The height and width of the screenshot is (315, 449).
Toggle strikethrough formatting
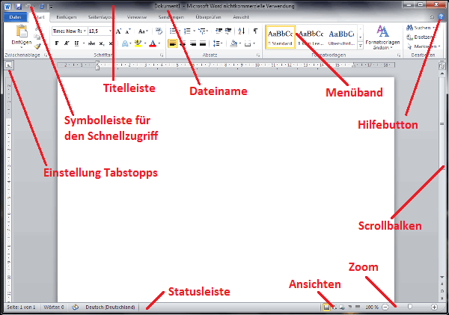point(91,43)
